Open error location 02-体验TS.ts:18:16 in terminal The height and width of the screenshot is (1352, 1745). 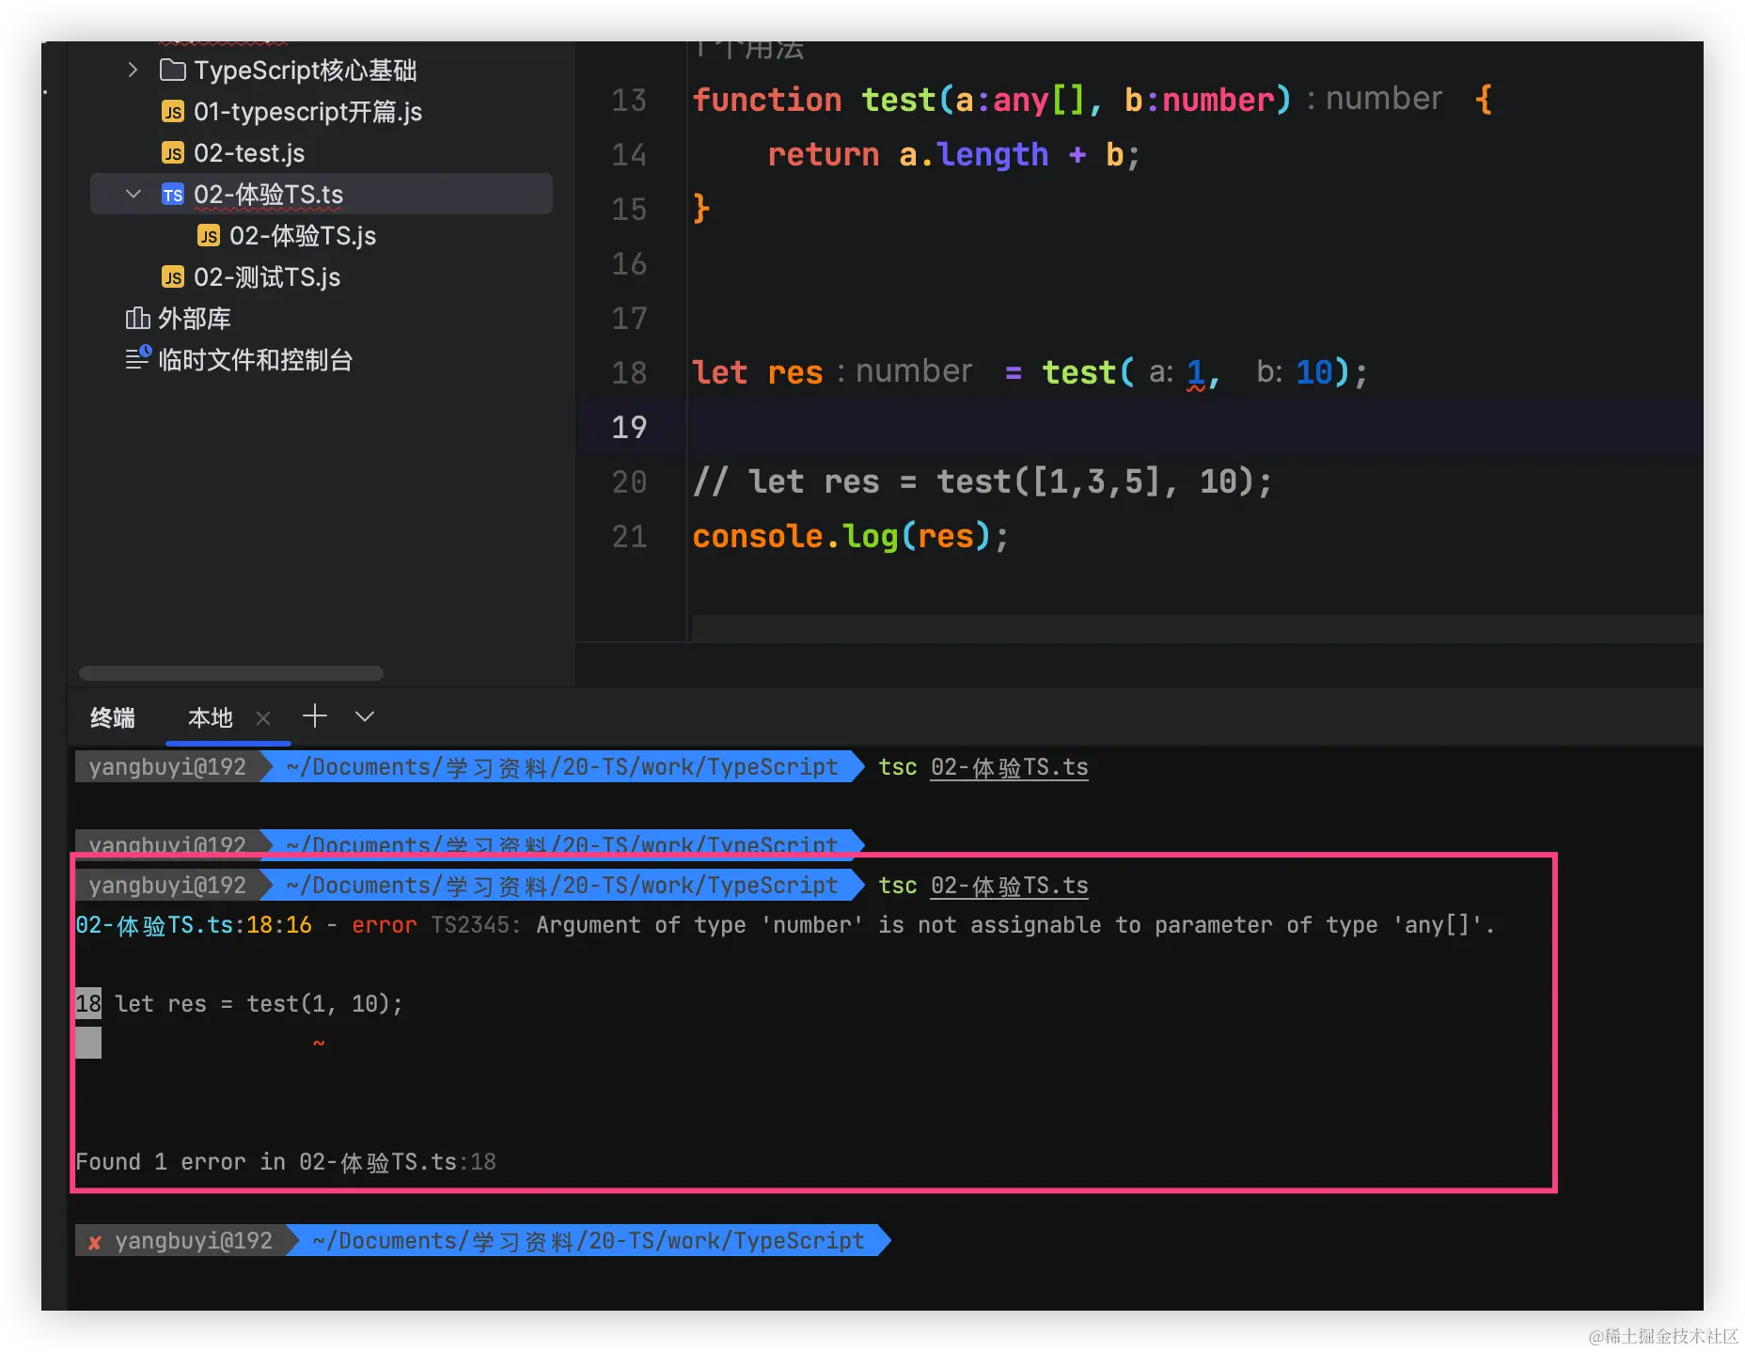click(x=194, y=925)
